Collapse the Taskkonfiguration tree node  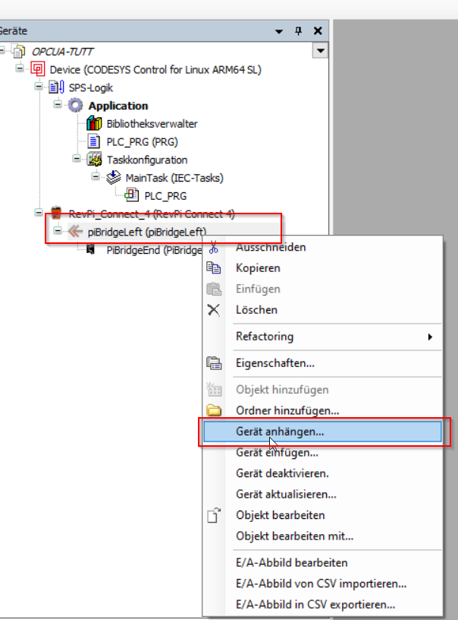(x=77, y=160)
